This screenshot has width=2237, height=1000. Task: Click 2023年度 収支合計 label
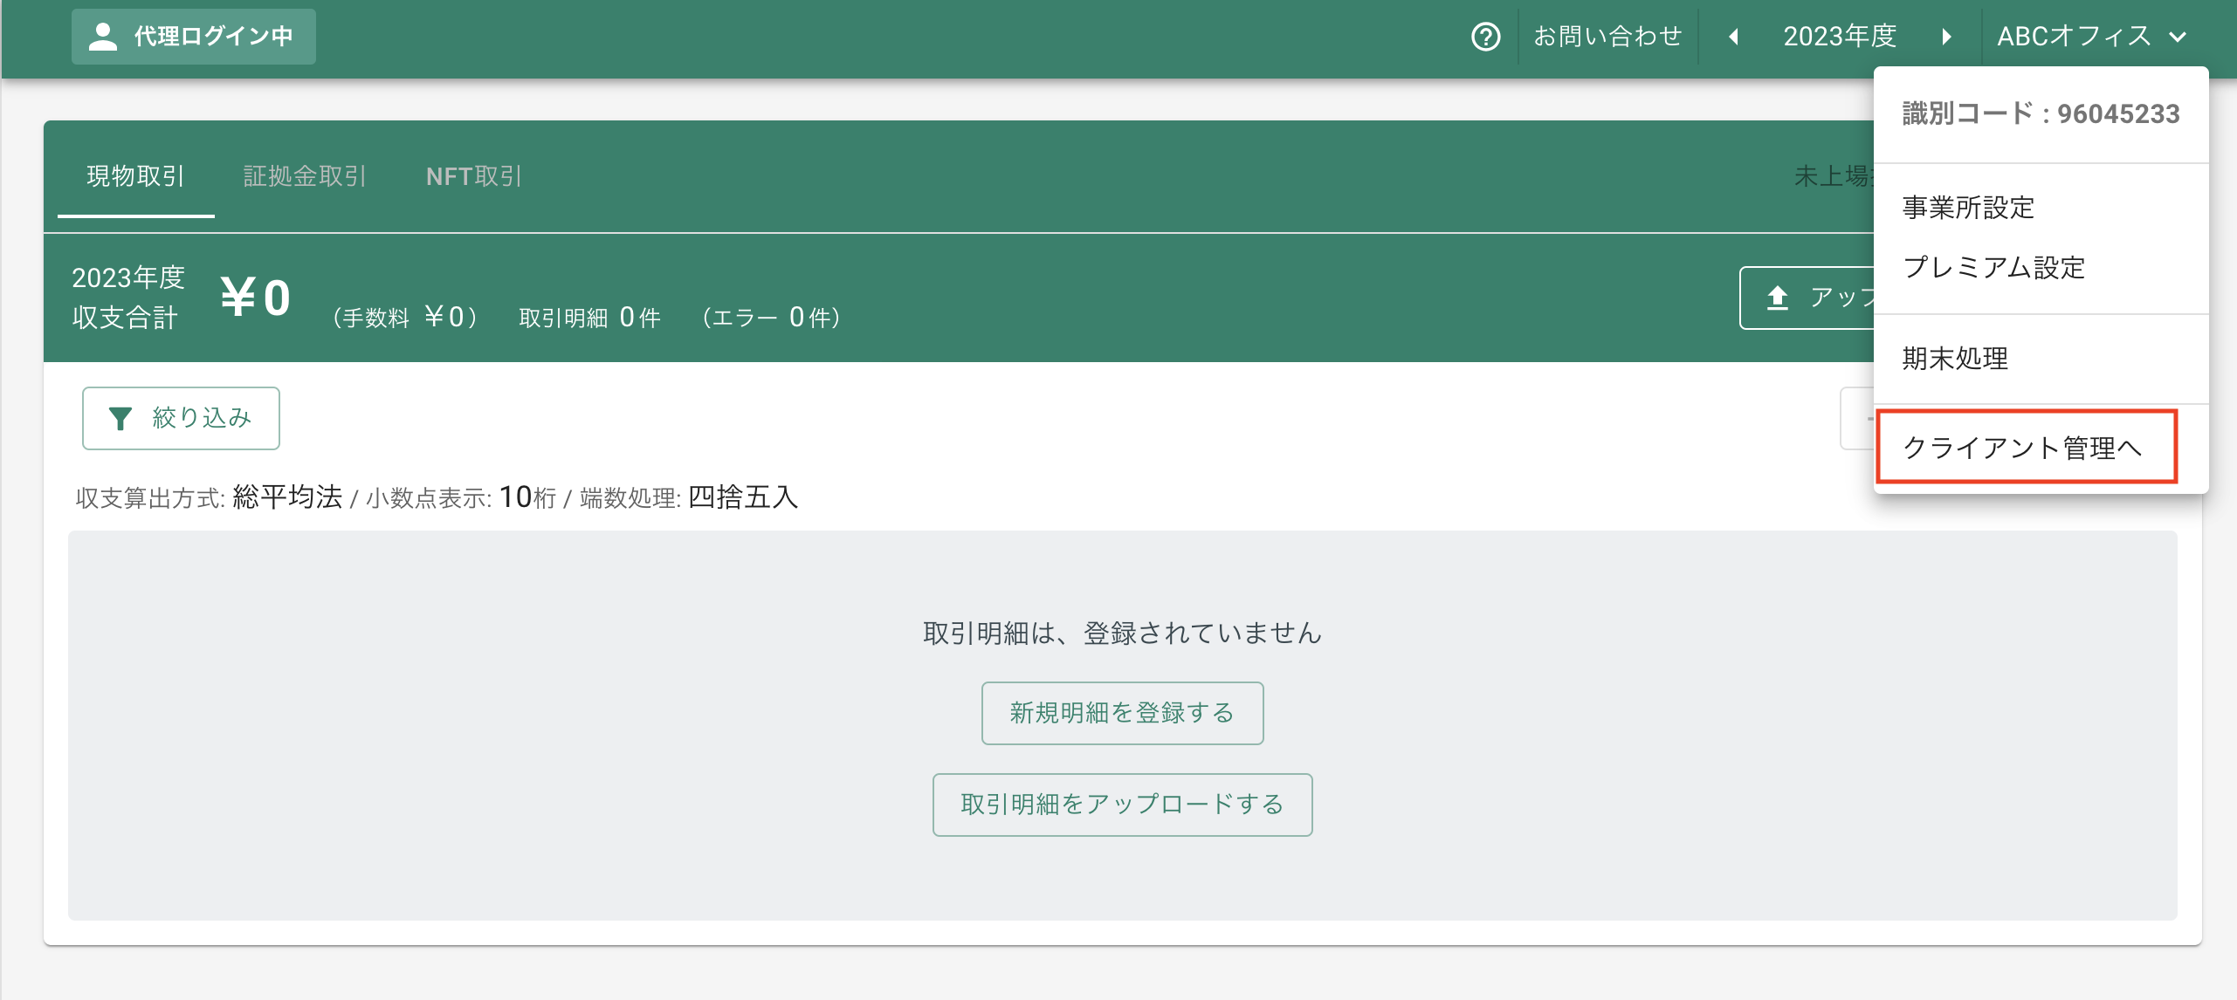pyautogui.click(x=127, y=298)
